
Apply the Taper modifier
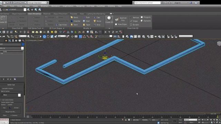(x=87, y=25)
